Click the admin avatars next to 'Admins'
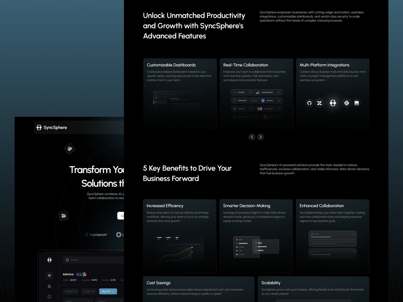 coord(81,274)
